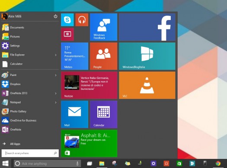Viewport: 227px width, 168px height.
Task: Expand File Explorer jump list arrow
Action: [56, 55]
